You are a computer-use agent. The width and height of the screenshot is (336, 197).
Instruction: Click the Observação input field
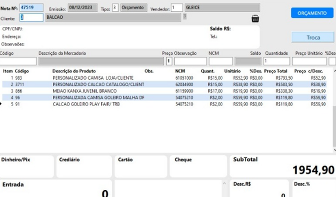pos(190,61)
